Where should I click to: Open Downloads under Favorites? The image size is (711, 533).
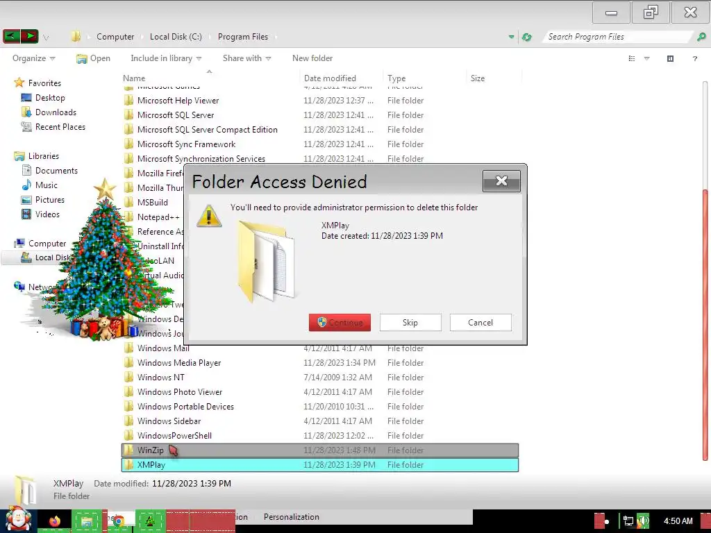pyautogui.click(x=56, y=112)
